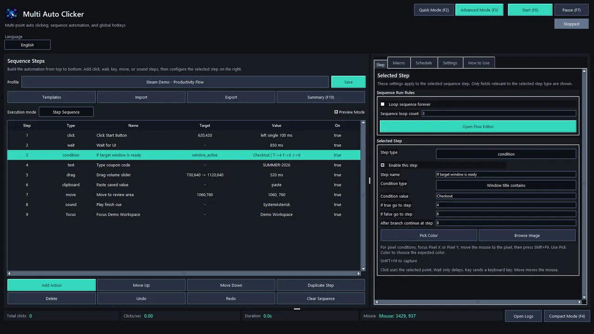
Task: Click the Mouse coordinates readout 3429, 937
Action: (397, 316)
